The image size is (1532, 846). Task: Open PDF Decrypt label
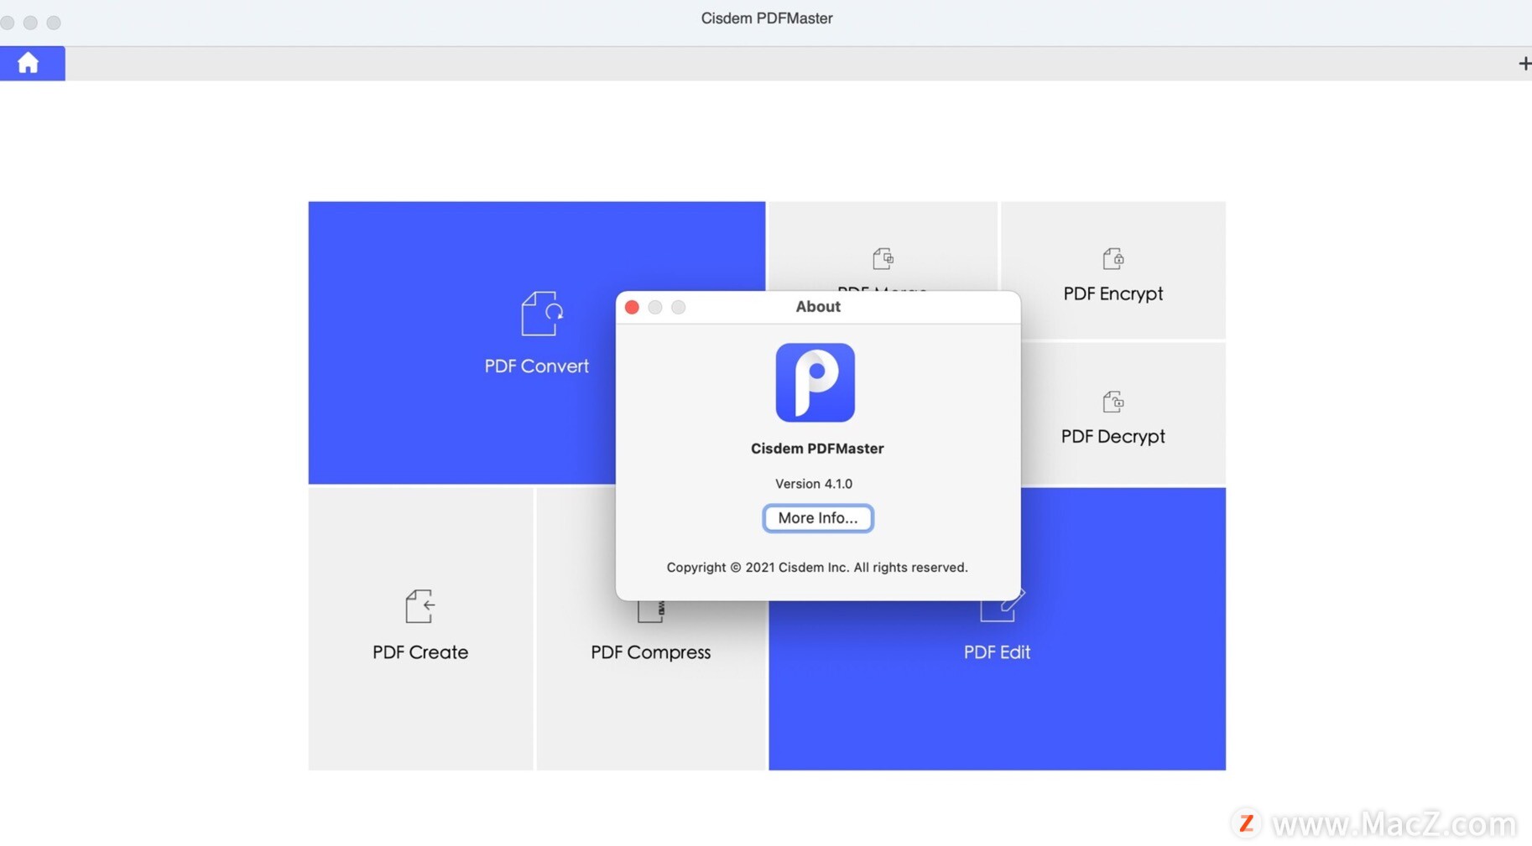1113,437
